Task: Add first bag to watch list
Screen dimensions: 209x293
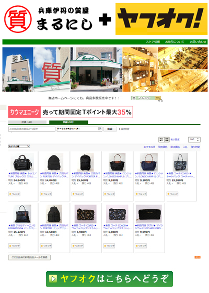Action: tap(14, 194)
